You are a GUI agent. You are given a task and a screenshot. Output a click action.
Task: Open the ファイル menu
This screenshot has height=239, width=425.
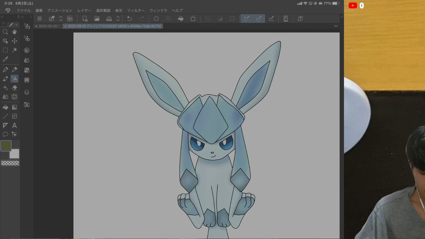coord(23,11)
